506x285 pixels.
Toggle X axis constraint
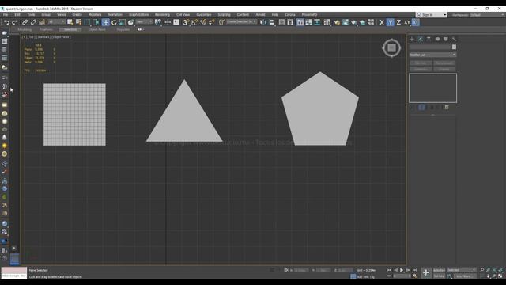(382, 22)
